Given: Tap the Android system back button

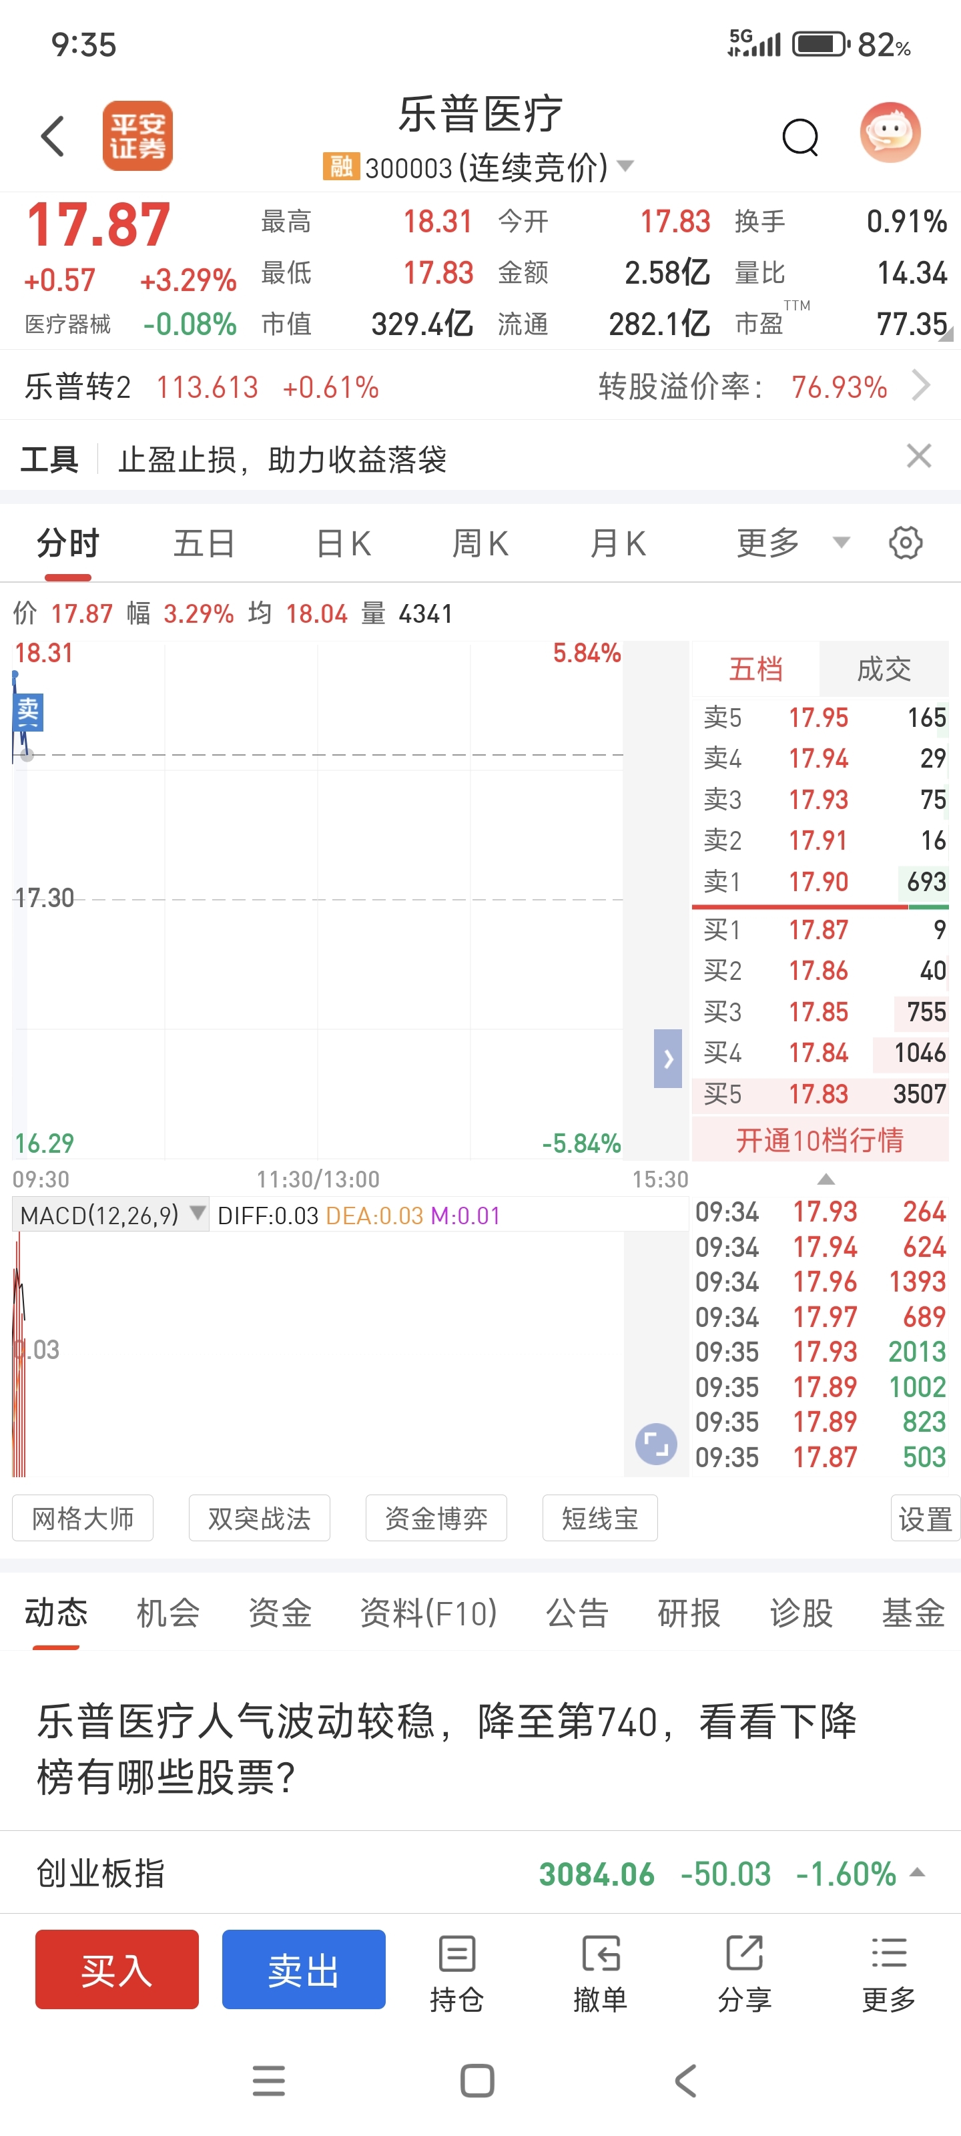Looking at the screenshot, I should [x=686, y=2081].
